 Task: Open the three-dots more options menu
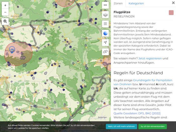pos(105,5)
